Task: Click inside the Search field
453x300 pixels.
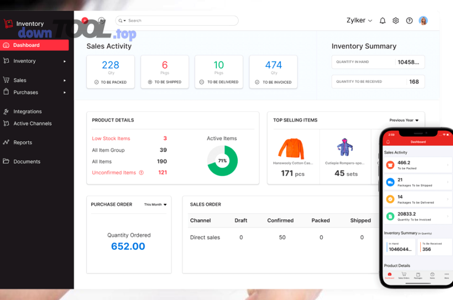Action: 177,21
